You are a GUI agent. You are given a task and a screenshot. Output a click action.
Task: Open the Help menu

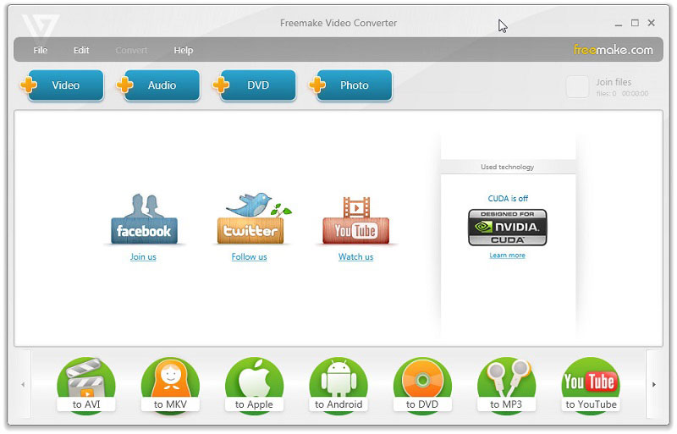[184, 50]
